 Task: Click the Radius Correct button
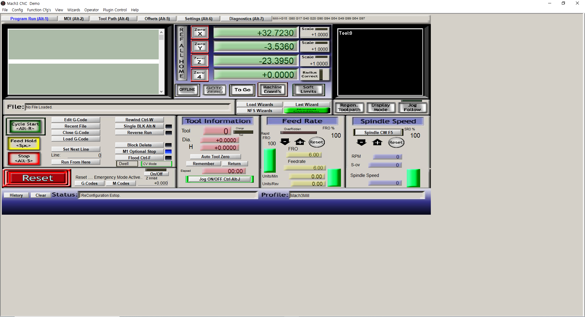[x=315, y=74]
